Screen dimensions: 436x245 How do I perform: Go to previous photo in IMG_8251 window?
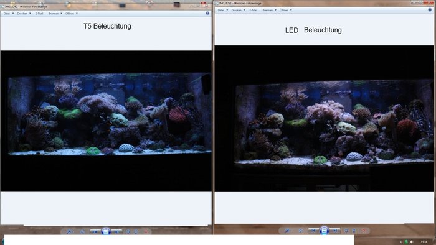313,231
